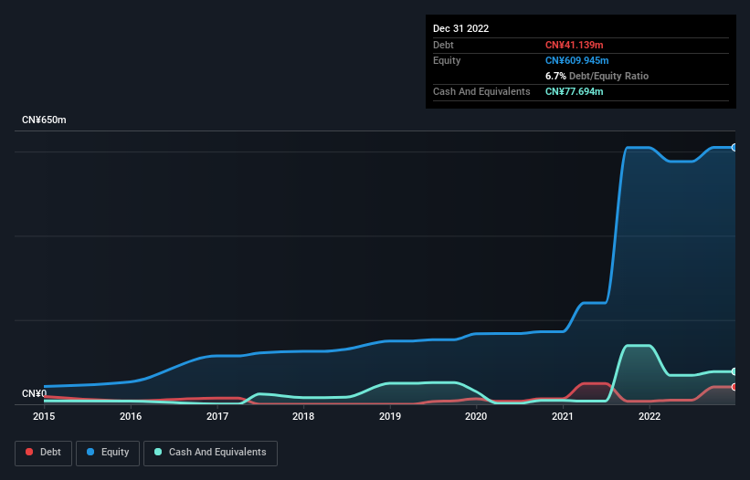Toggle the Debt series legend button
The image size is (750, 480).
coord(44,453)
